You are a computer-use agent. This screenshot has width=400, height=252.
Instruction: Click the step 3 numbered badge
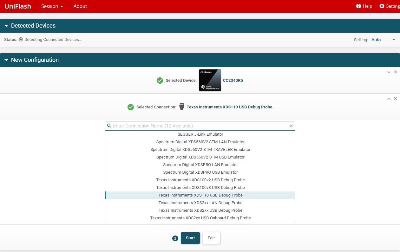point(175,238)
